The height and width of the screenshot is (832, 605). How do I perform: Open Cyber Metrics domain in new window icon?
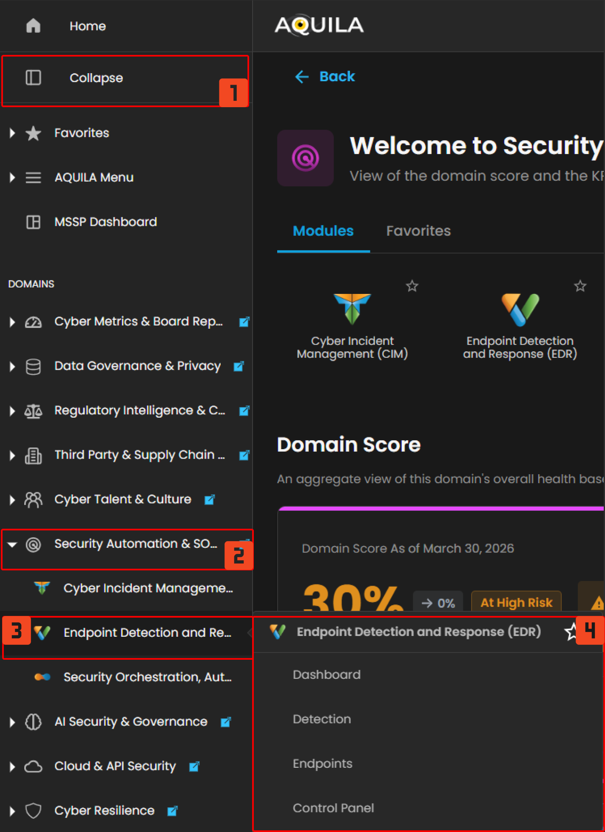pos(244,322)
